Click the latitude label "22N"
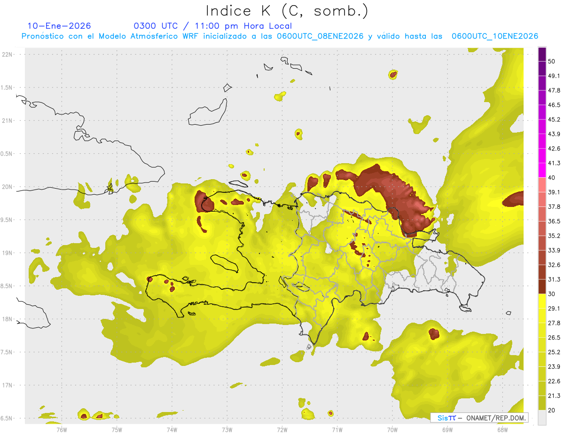This screenshot has width=564, height=436. 8,54
